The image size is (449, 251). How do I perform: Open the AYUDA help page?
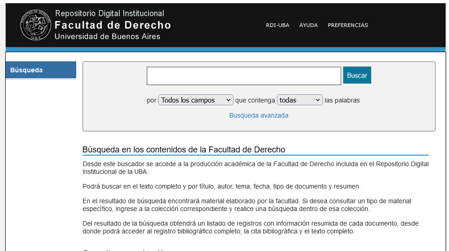click(308, 25)
